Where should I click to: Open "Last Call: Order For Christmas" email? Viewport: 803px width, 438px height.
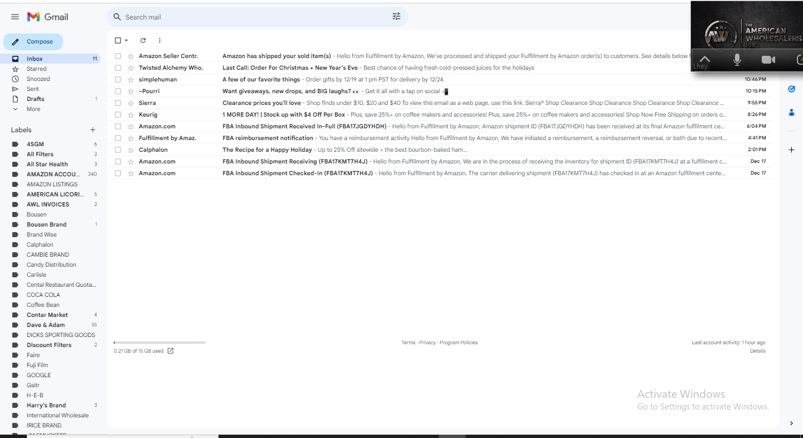click(441, 68)
